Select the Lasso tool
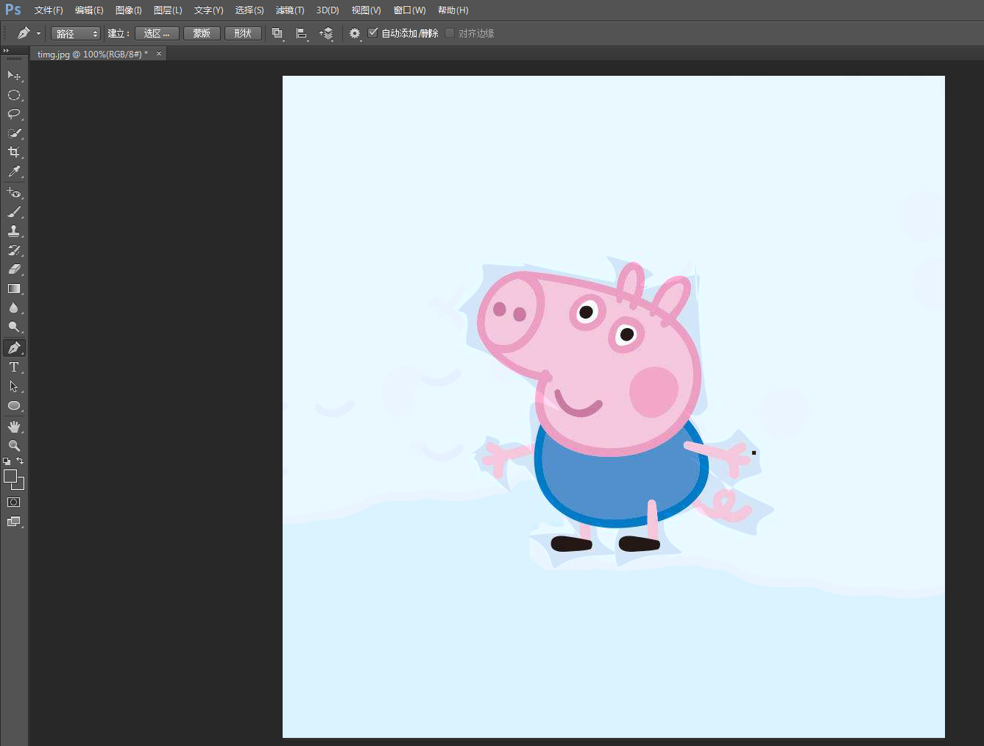 14,114
